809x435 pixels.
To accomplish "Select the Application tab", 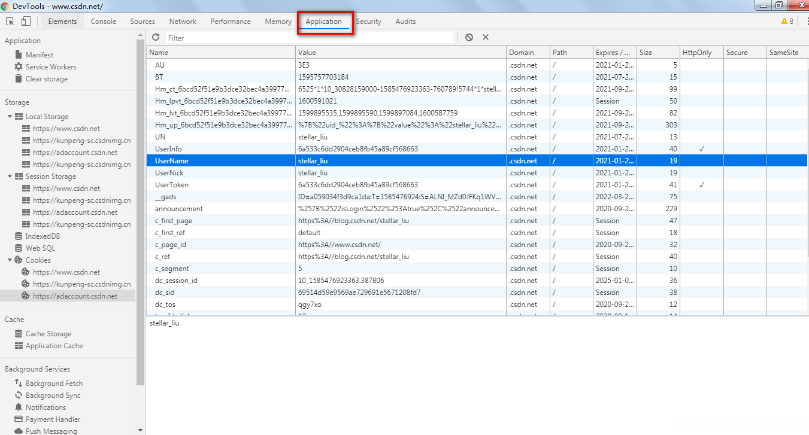I will tap(323, 22).
